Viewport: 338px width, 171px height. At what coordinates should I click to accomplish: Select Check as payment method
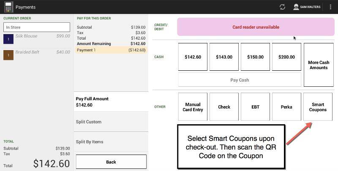point(224,107)
